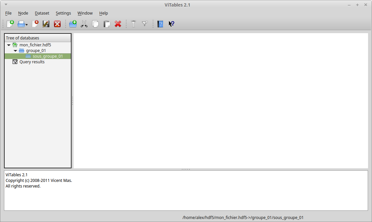Collapse the groupe_01 tree arrow

15,51
